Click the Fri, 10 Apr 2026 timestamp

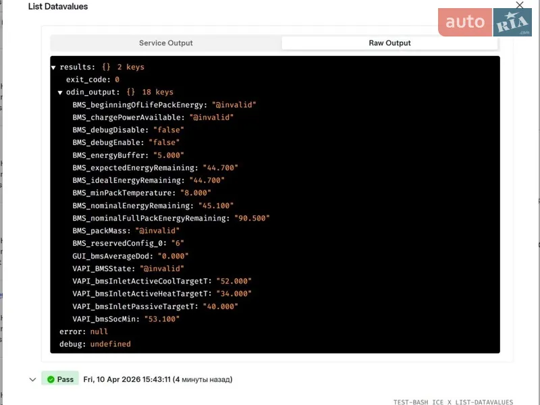point(157,379)
